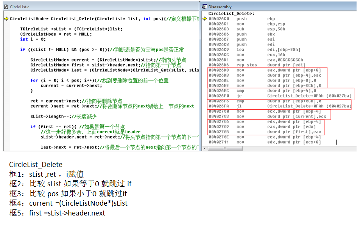The height and width of the screenshot is (228, 363).
Task: Click the je instruction at 004026F0
Action: coord(280,96)
